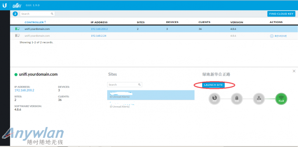
Task: Click magnifier icon in Sites search box
Action: (139, 85)
